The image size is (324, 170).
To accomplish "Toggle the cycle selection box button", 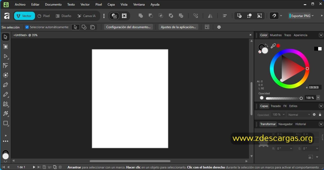I will coord(259,16).
